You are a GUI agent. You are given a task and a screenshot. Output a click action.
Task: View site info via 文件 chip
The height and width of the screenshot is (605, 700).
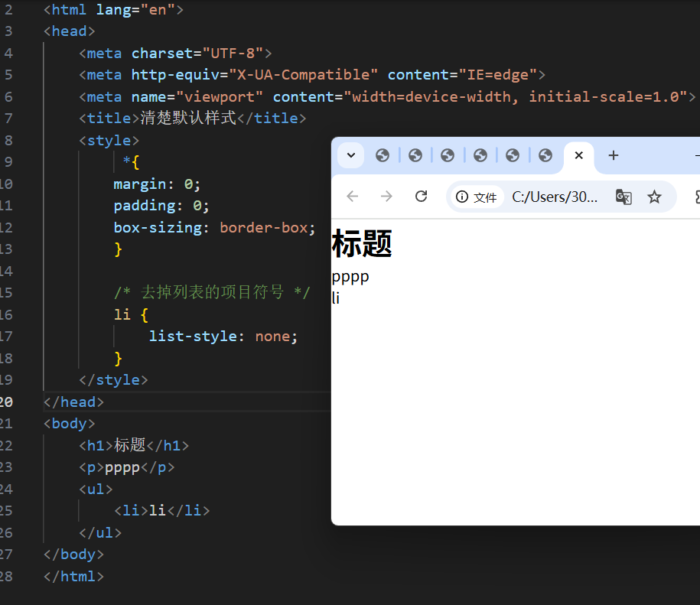click(x=477, y=197)
